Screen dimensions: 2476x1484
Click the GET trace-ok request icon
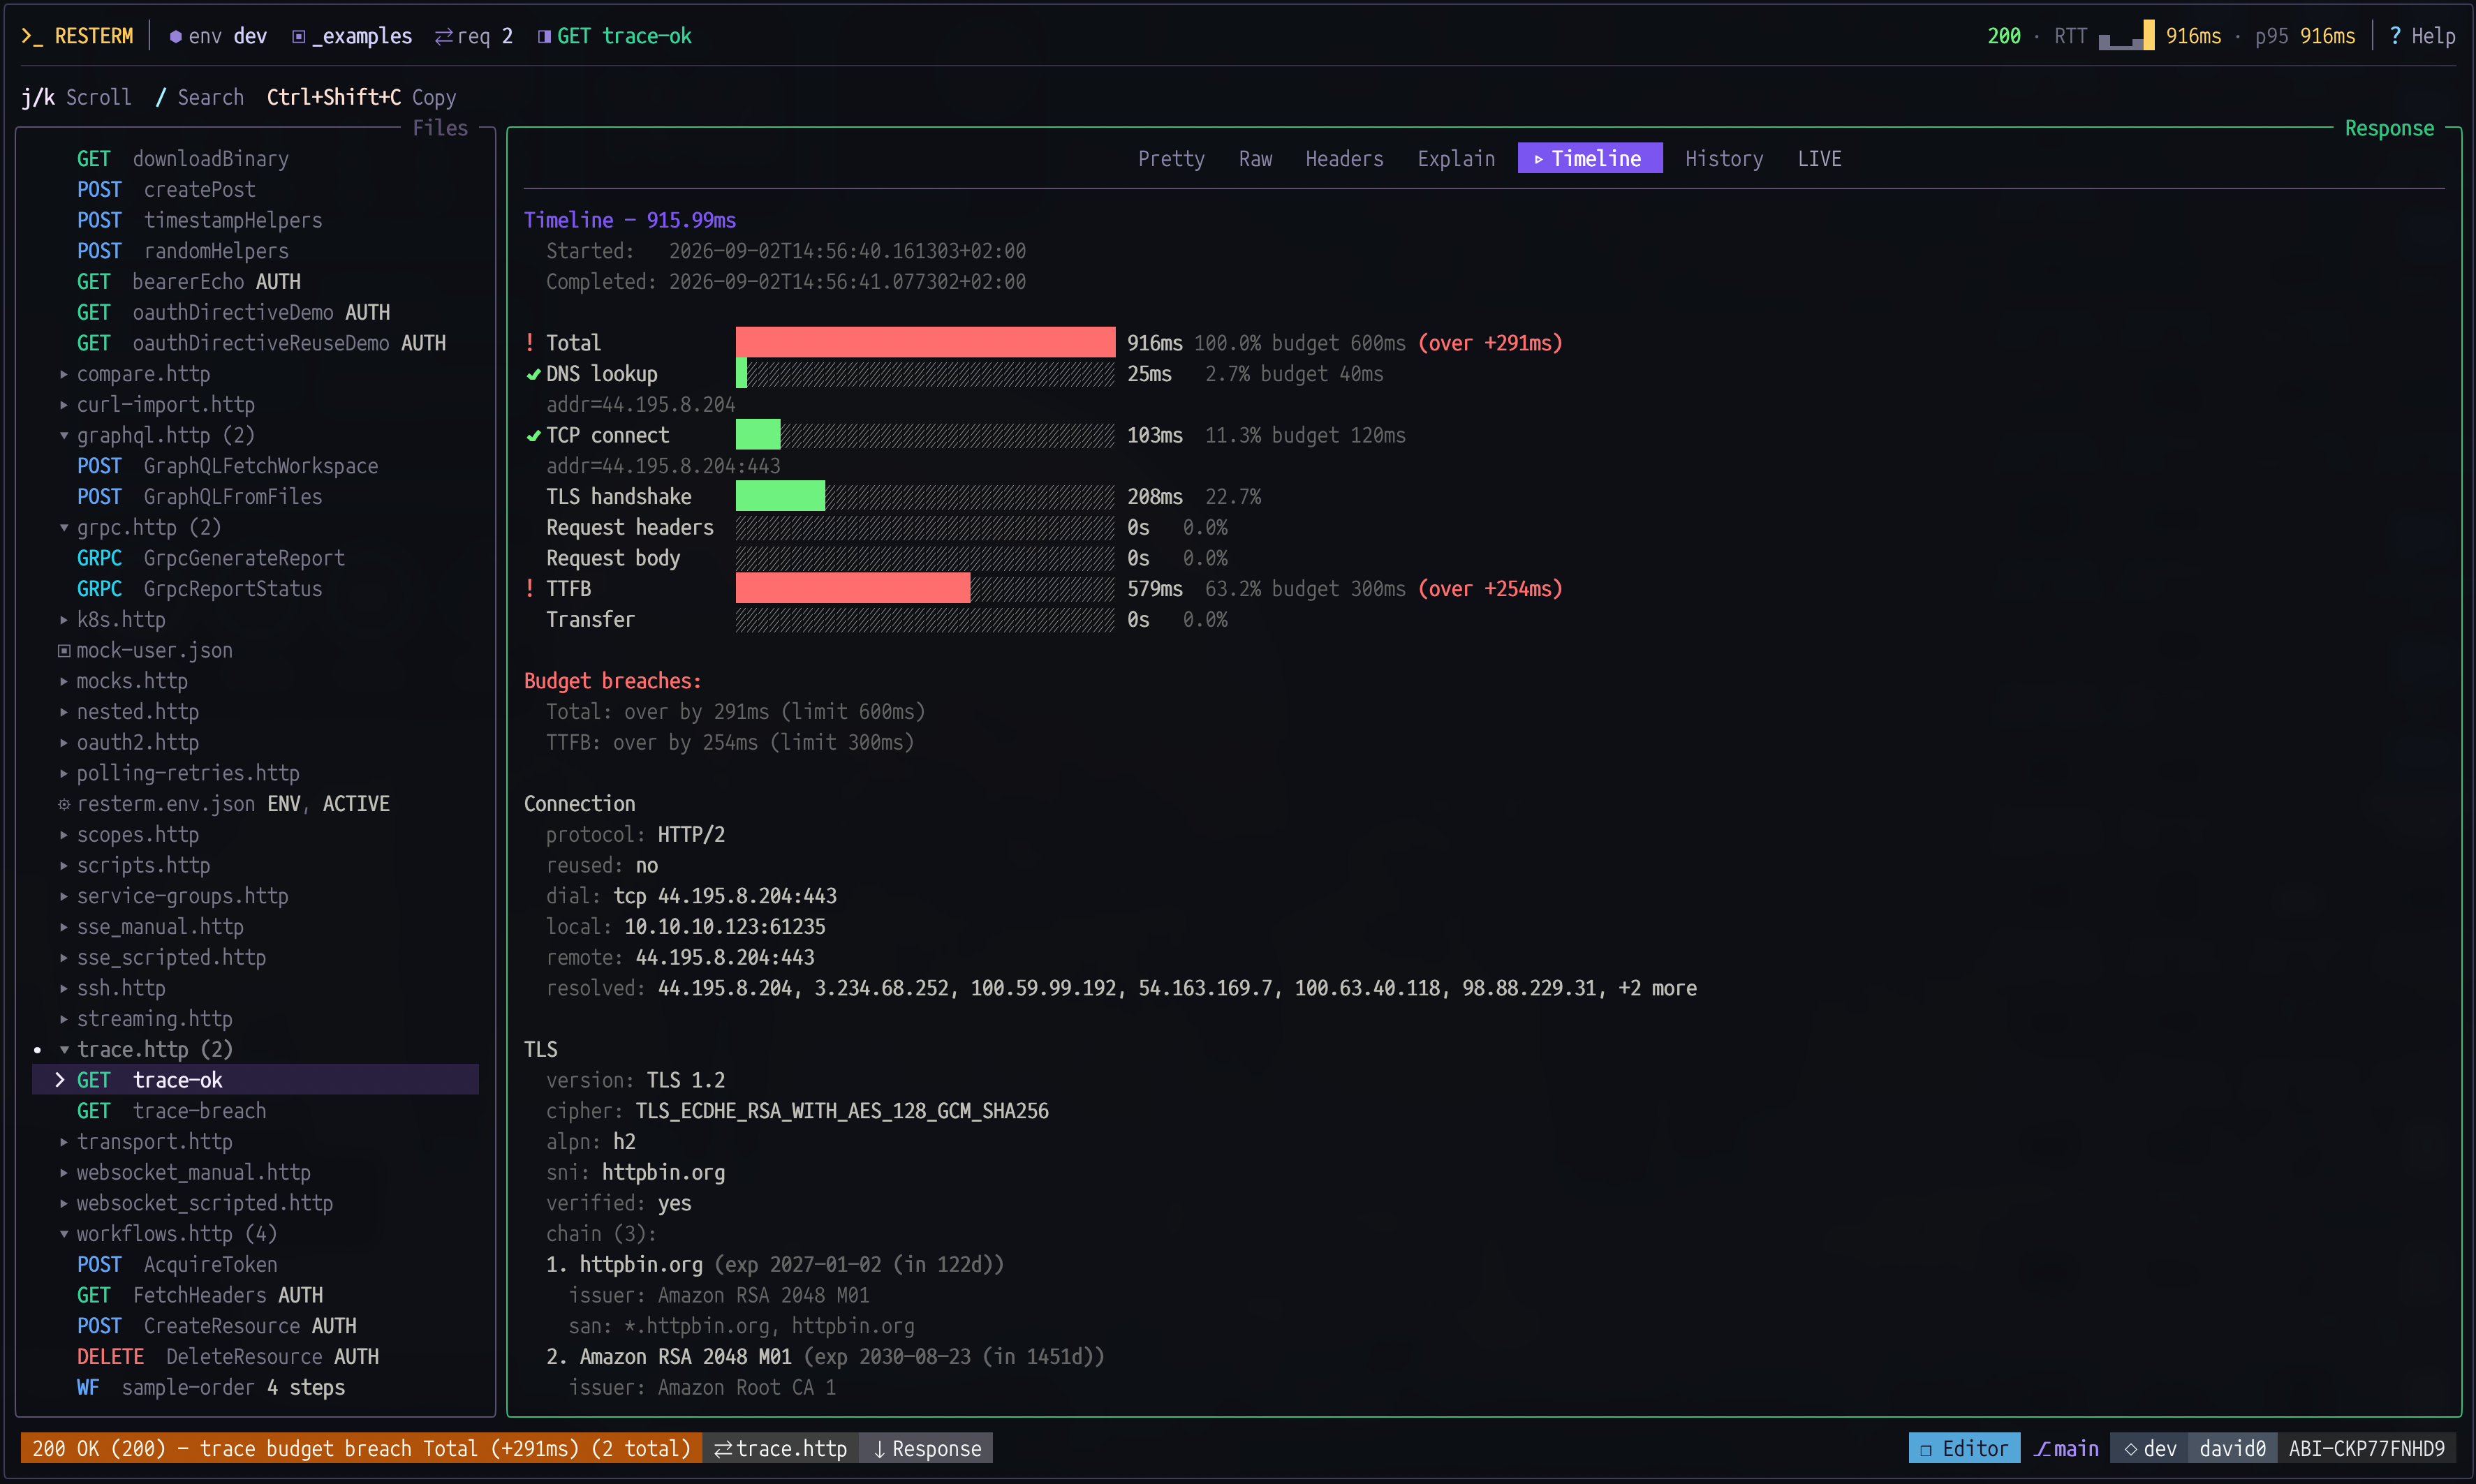point(544,36)
